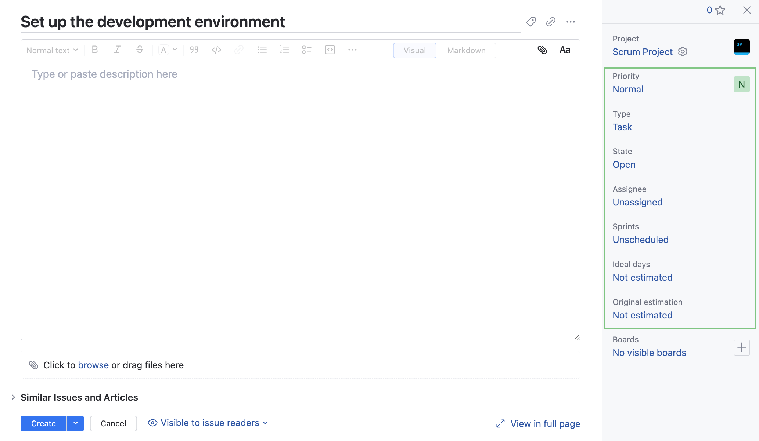Apply strikethrough formatting
This screenshot has width=759, height=441.
[140, 50]
